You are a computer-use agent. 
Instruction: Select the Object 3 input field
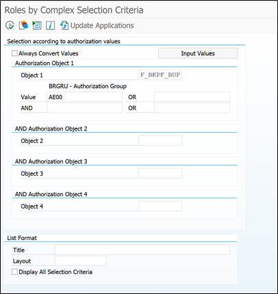[x=160, y=174]
